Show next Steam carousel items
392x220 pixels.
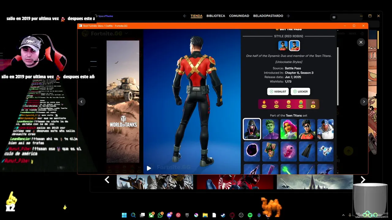point(363,180)
